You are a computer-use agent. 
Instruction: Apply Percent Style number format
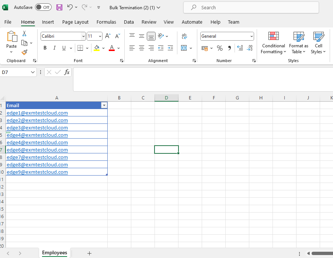pos(220,48)
